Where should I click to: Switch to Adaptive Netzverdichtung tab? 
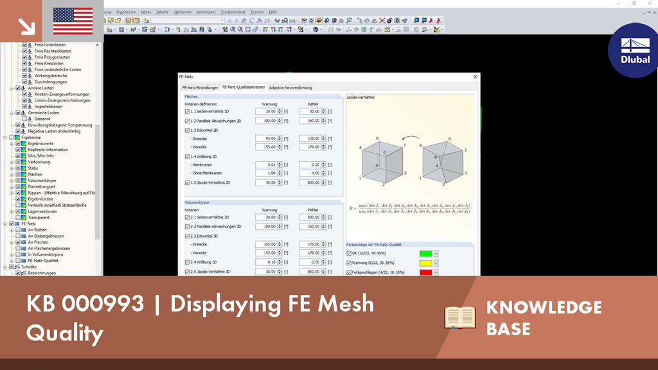pos(290,87)
